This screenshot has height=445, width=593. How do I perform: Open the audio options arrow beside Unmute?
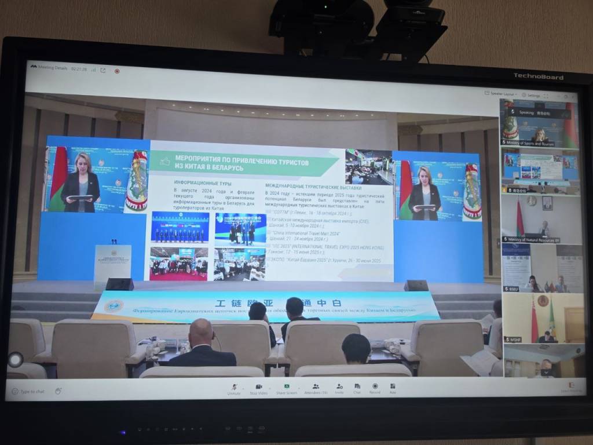pyautogui.click(x=243, y=388)
